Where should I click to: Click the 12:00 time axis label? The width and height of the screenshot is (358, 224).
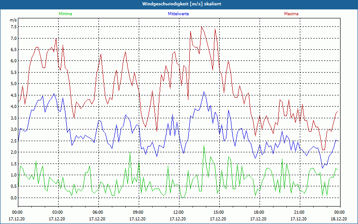tap(179, 212)
